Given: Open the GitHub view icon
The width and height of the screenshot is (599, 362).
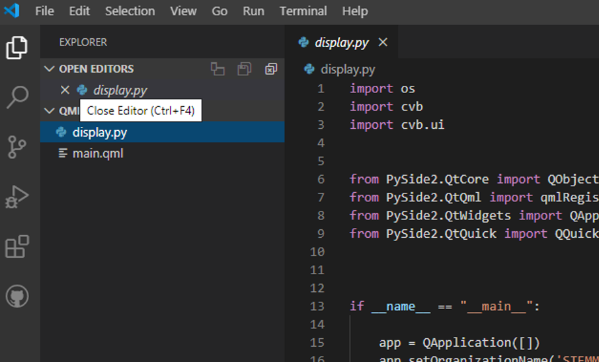Looking at the screenshot, I should click(17, 295).
